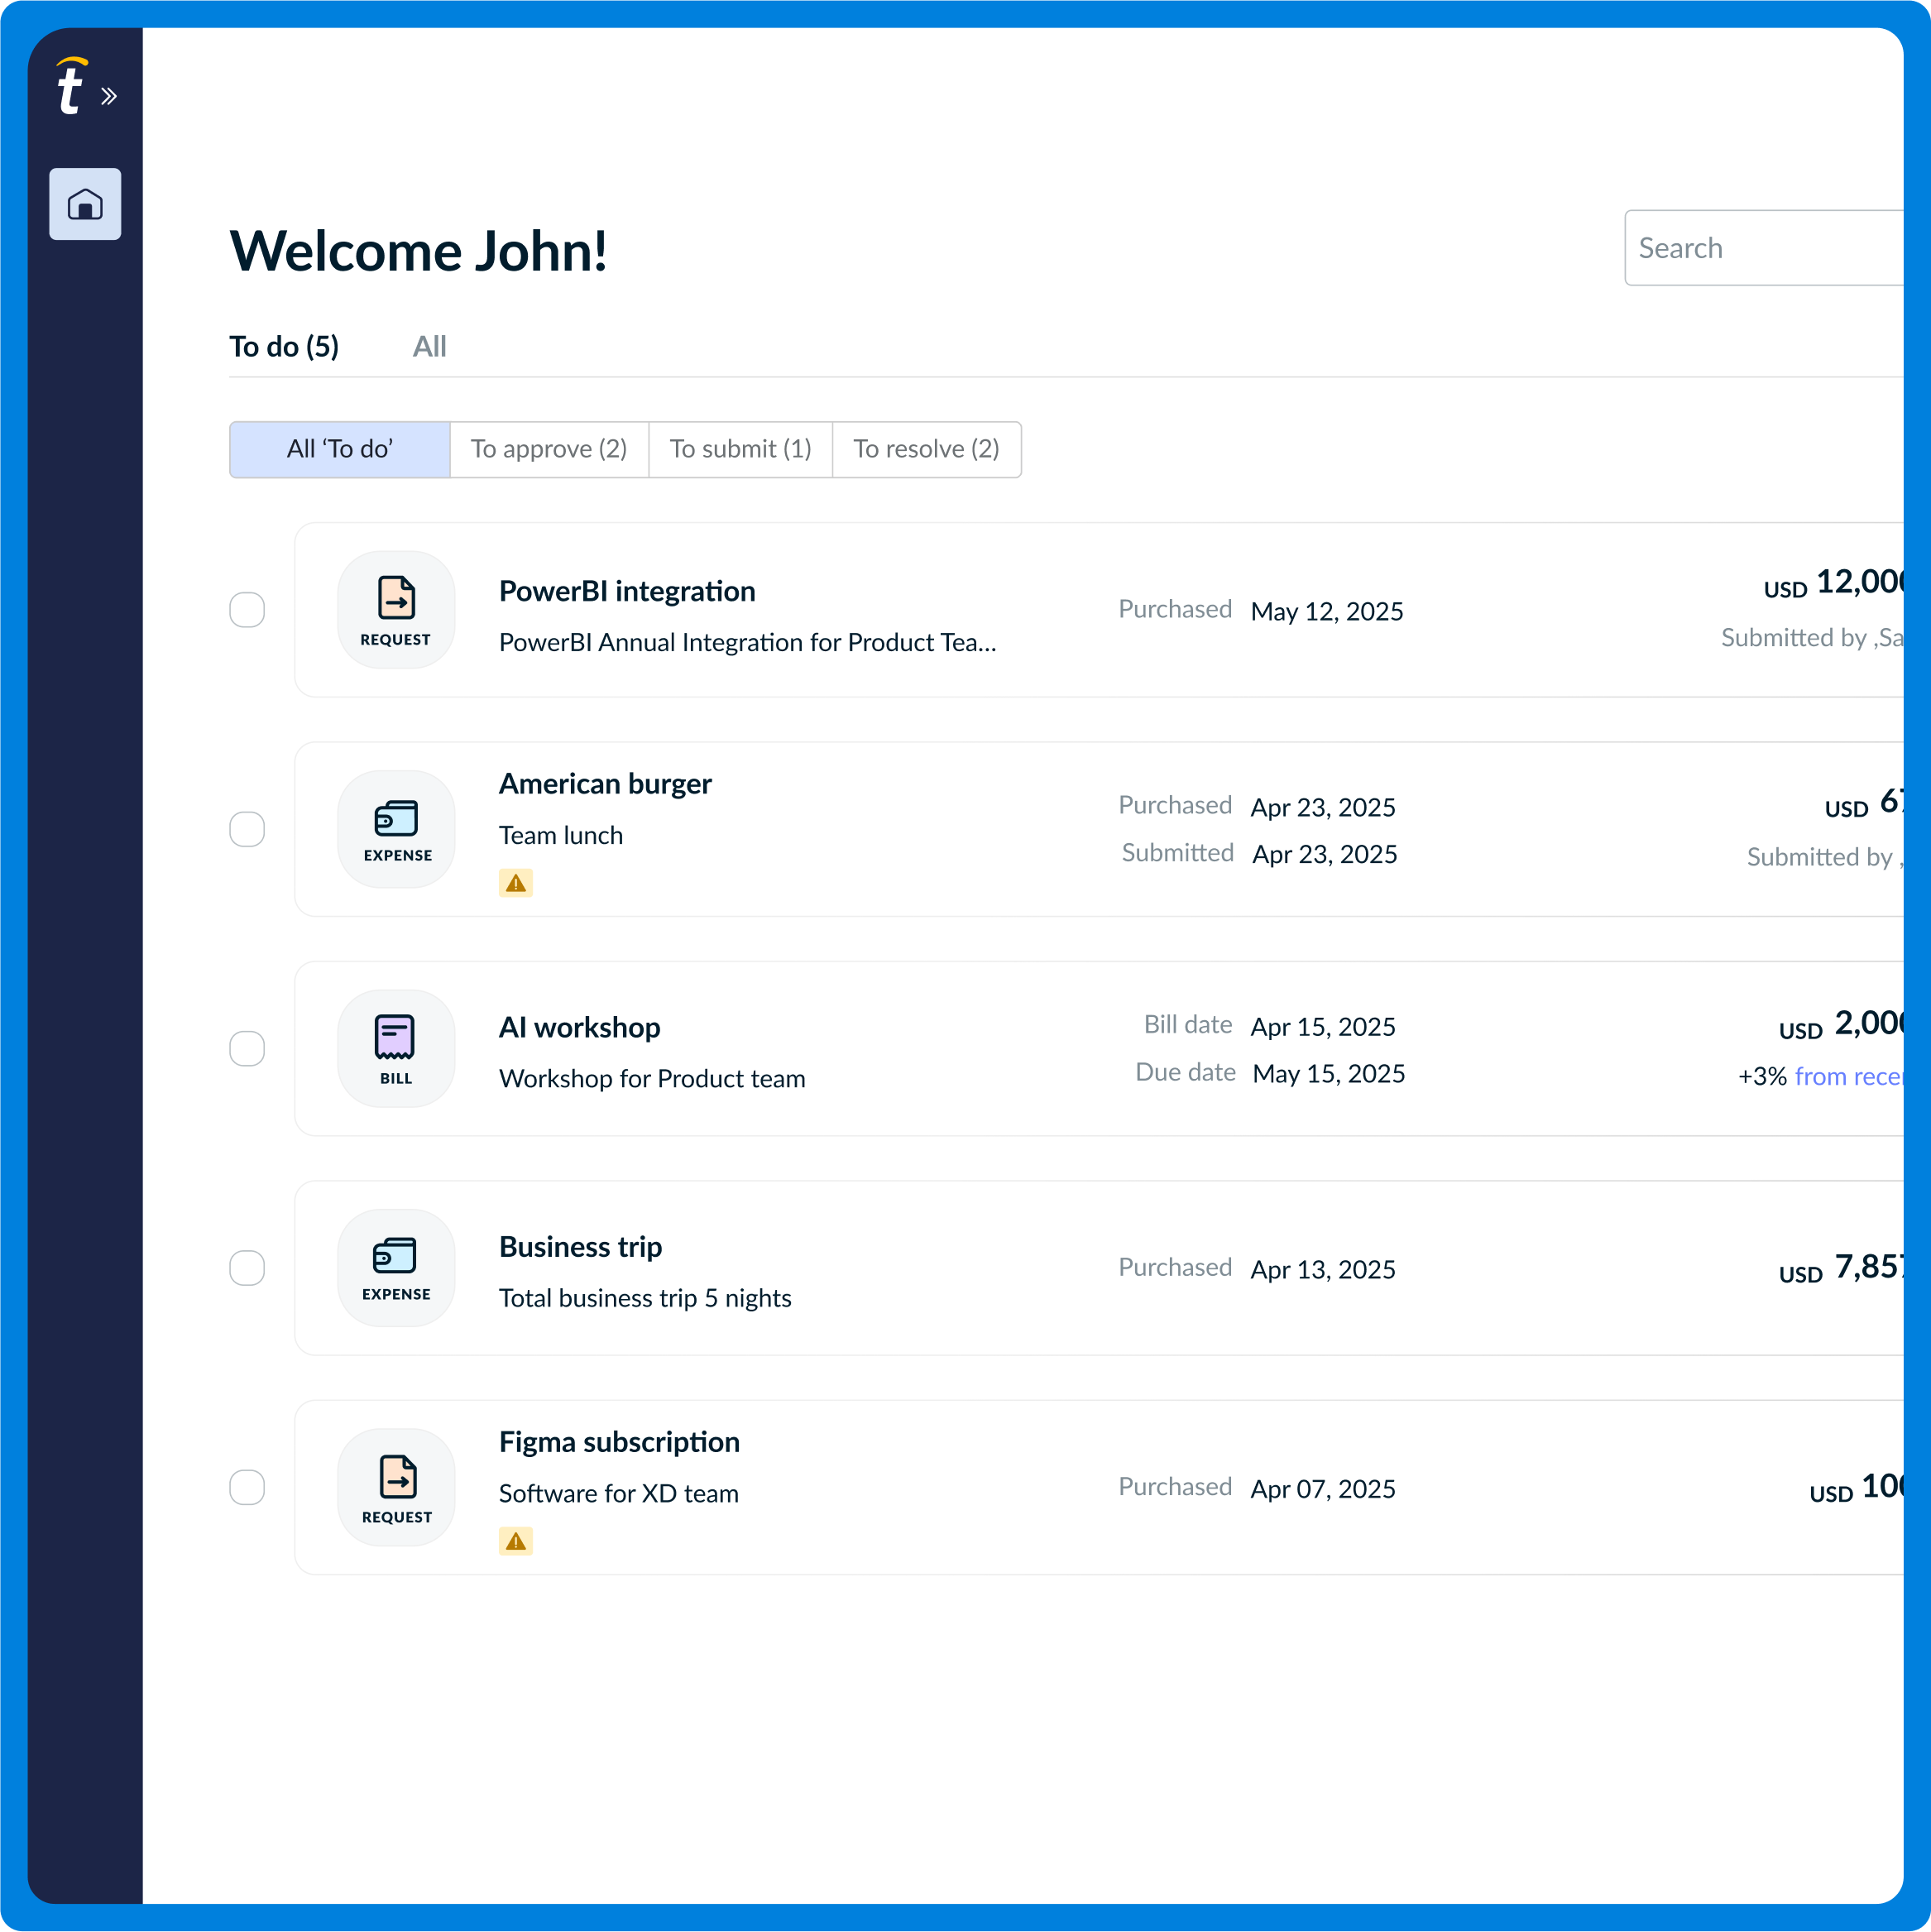Click the American burger expense icon

coord(396,829)
